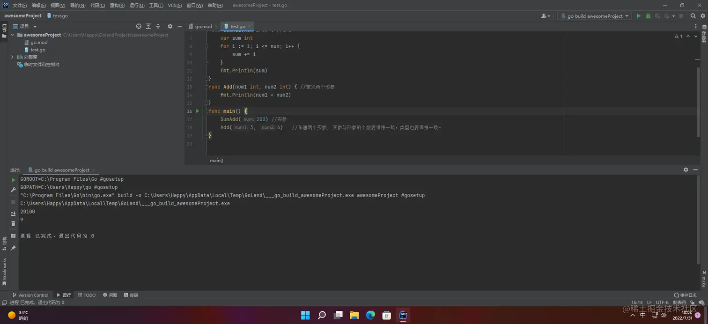Viewport: 708px width, 324px height.
Task: Click the gray Stop square in top toolbar
Action: coord(680,16)
